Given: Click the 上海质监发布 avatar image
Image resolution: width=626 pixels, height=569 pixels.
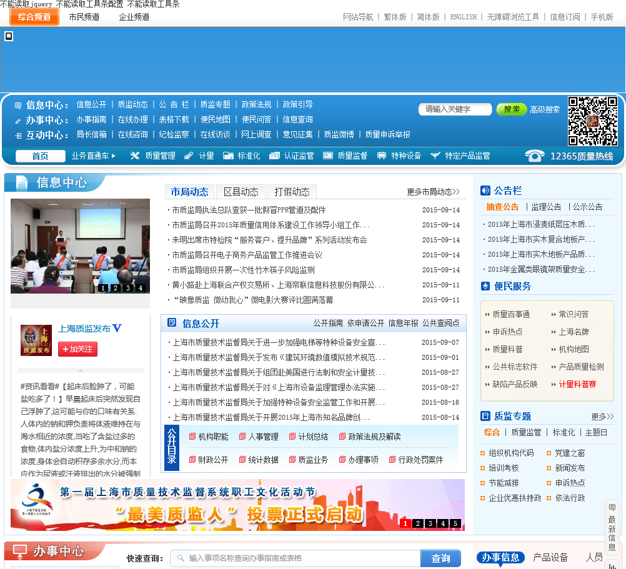Looking at the screenshot, I should point(36,340).
